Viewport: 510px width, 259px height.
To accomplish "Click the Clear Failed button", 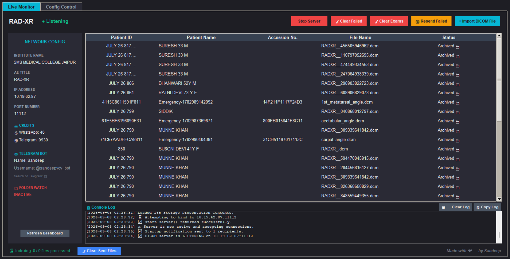I will tap(349, 21).
